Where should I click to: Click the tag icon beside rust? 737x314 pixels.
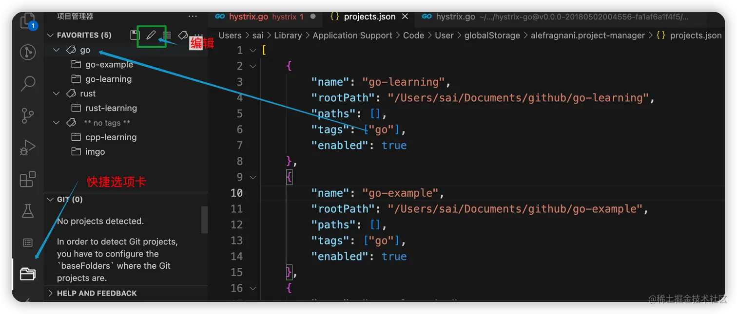(71, 93)
